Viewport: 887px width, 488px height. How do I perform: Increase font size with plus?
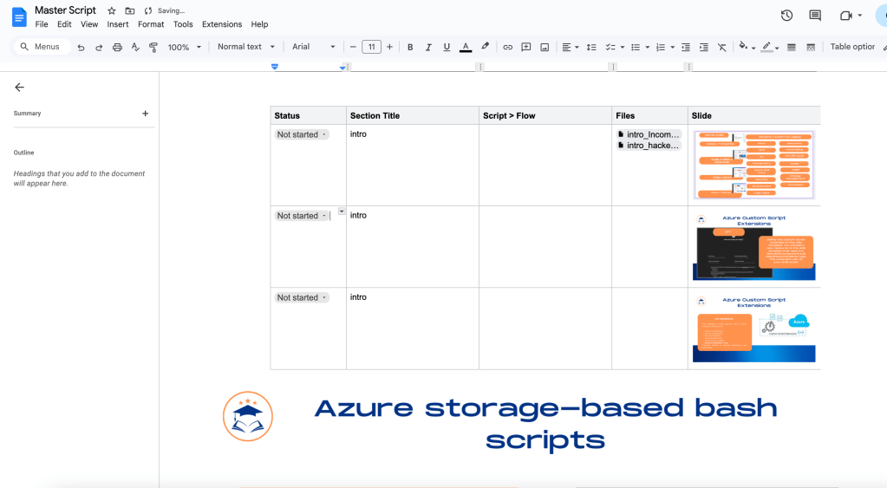[390, 47]
